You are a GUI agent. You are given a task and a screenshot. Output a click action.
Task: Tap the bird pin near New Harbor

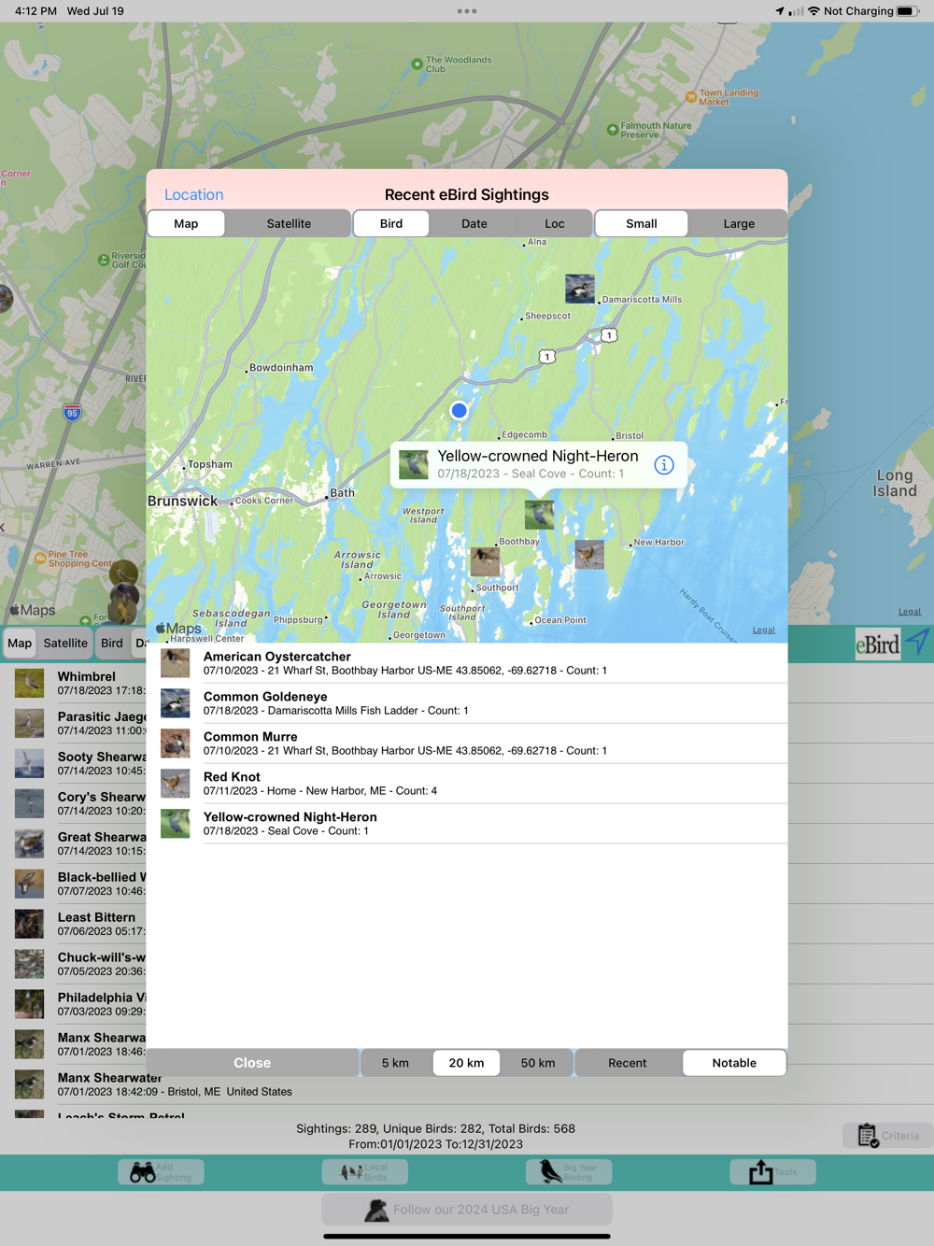click(589, 555)
